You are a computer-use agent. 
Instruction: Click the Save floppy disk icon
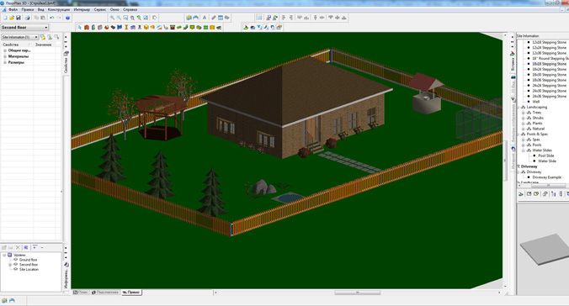point(19,18)
